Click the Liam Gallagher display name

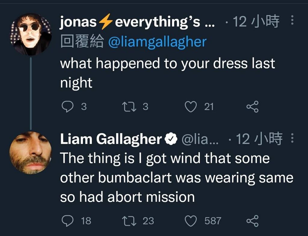point(111,139)
